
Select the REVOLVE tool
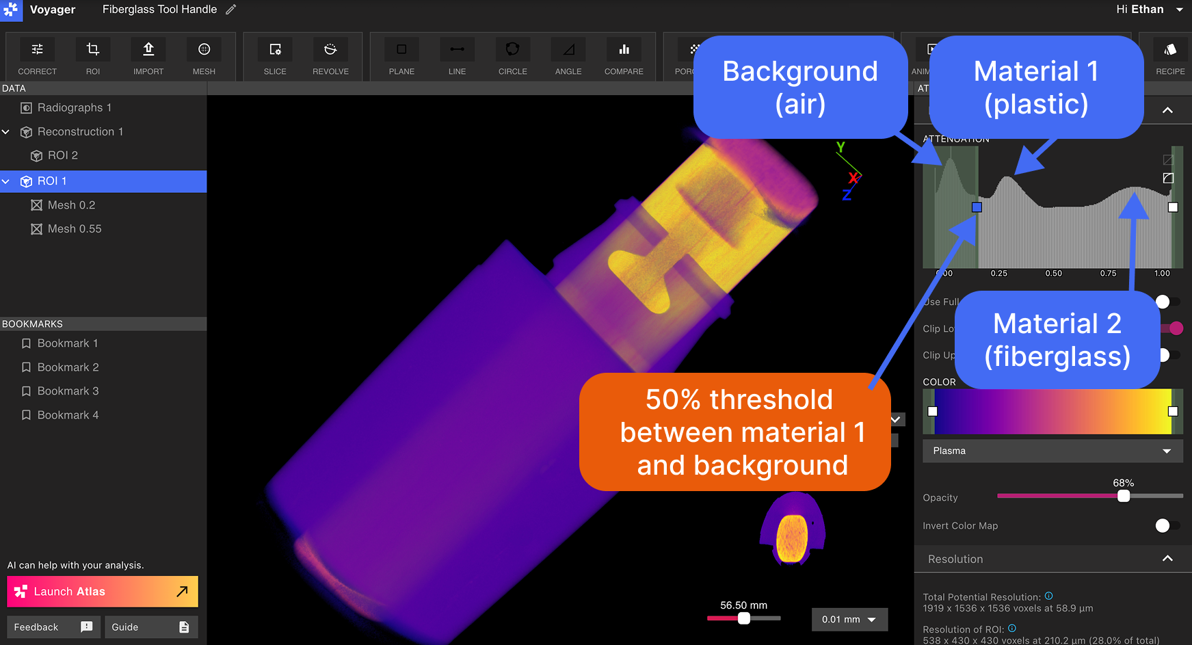330,57
